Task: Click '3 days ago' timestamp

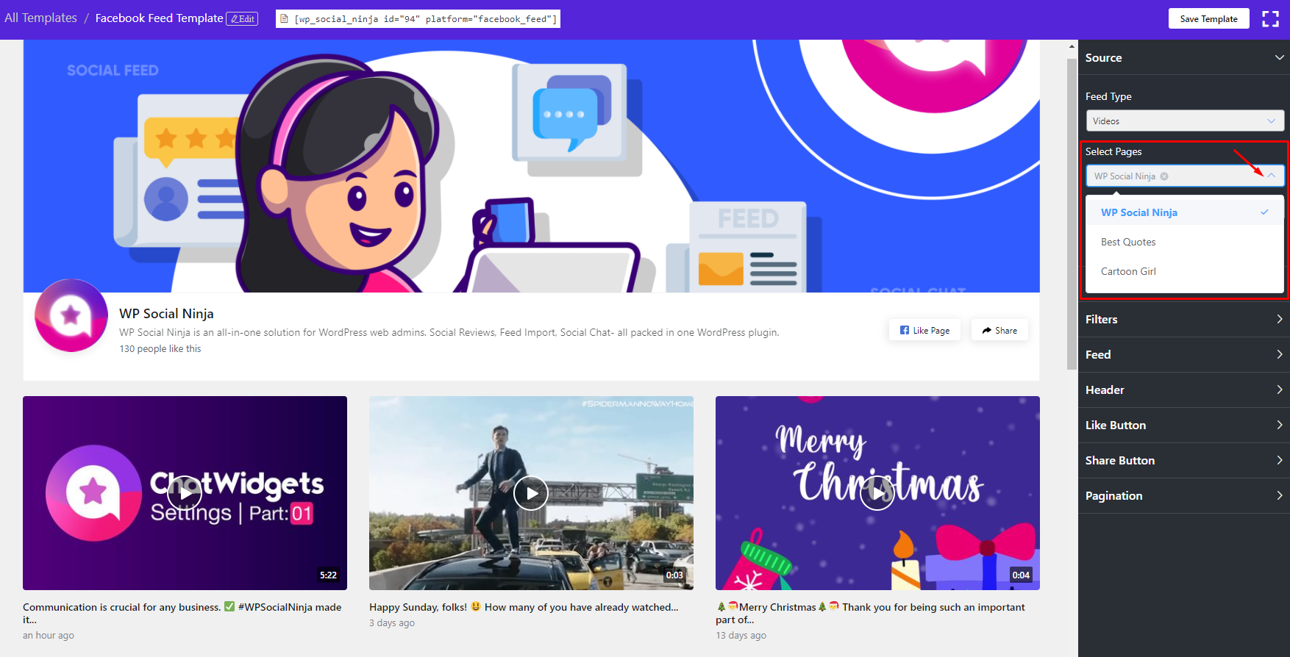Action: tap(392, 623)
